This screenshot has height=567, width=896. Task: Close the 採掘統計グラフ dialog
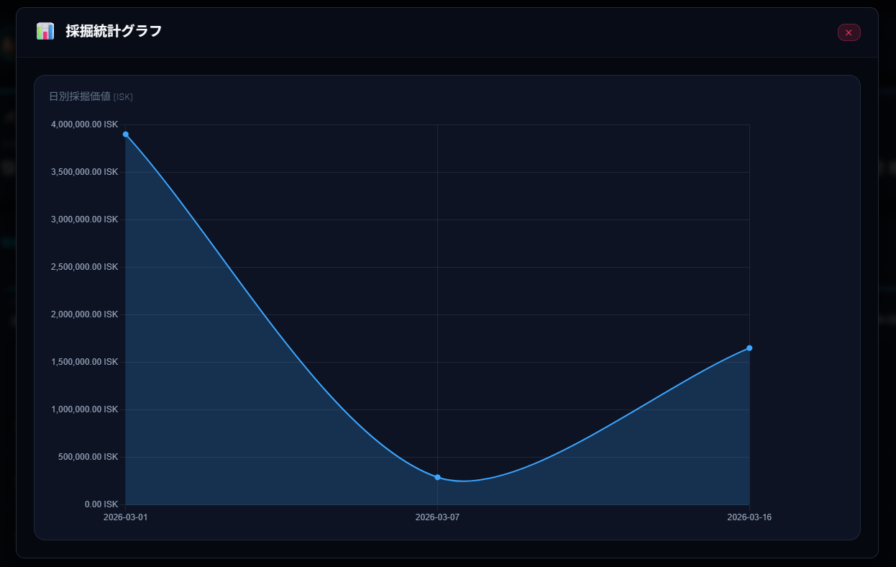(x=849, y=32)
